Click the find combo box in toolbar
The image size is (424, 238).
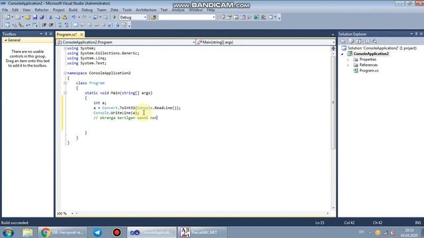pos(187,17)
